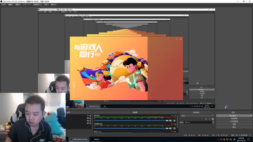Open the 文件(F) menu

click(3, 5)
